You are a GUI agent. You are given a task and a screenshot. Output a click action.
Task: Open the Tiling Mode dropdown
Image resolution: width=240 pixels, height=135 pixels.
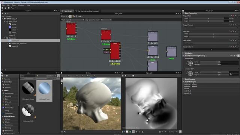point(211,43)
